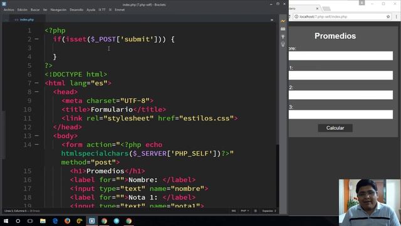This screenshot has width=401, height=226.
Task: Click 'isset' on line 2
Action: 76,39
